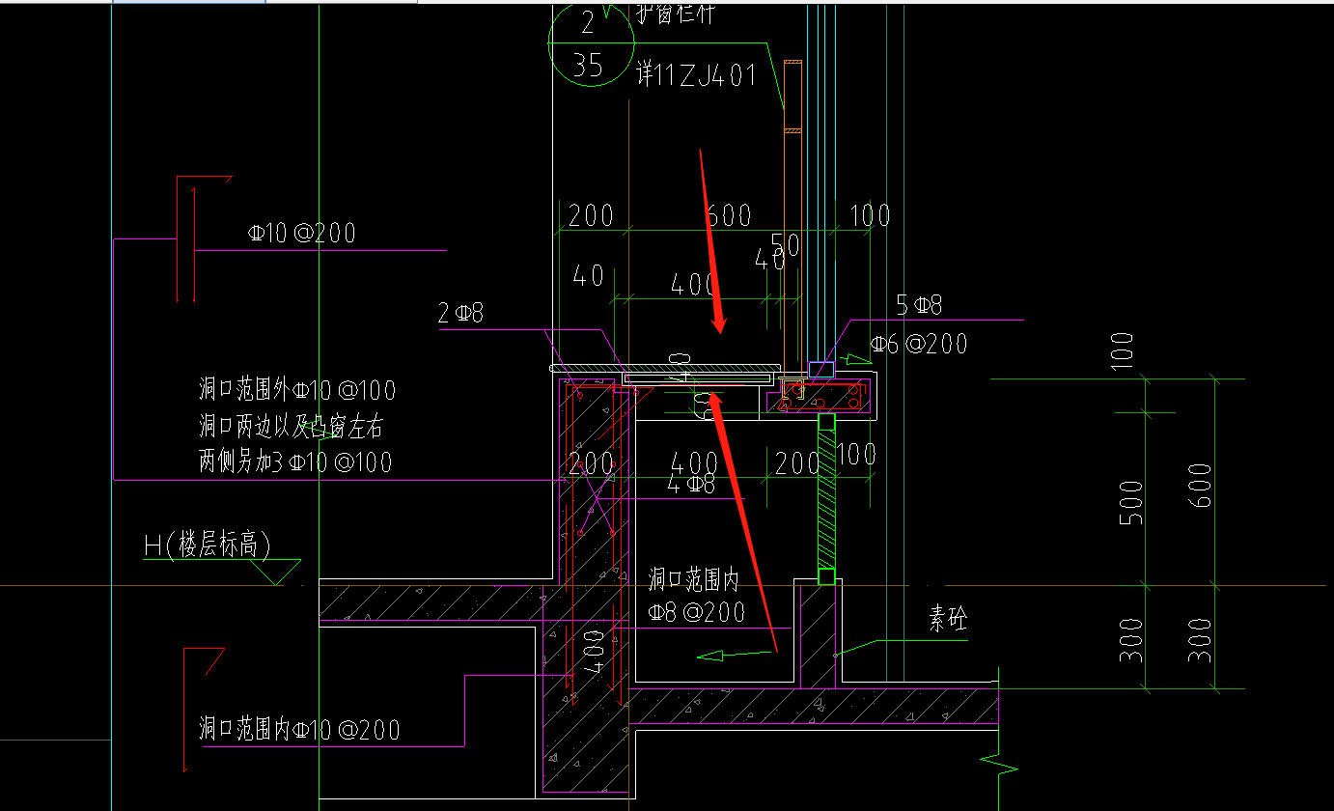
Task: Click the "5Φ8" rebar annotation
Action: click(x=919, y=306)
